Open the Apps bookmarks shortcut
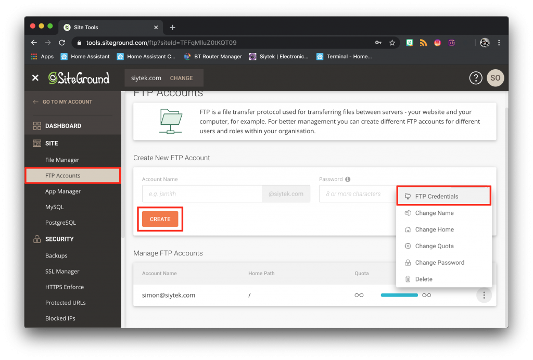The image size is (533, 360). [x=43, y=57]
